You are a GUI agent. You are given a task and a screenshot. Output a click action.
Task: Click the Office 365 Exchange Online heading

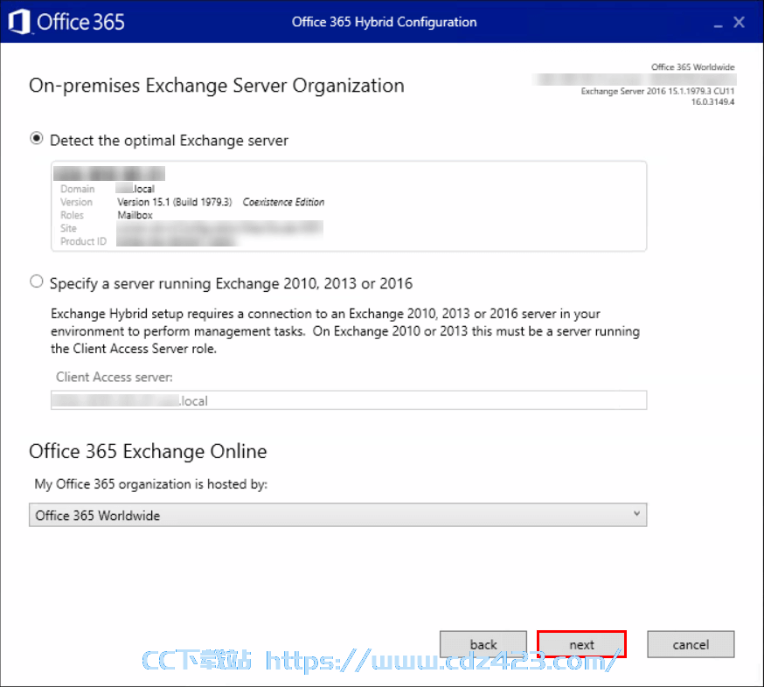pyautogui.click(x=148, y=451)
